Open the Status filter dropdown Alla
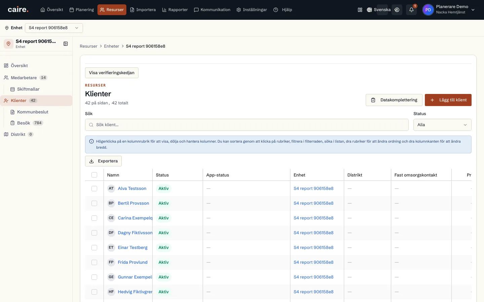This screenshot has height=302, width=484. click(442, 125)
